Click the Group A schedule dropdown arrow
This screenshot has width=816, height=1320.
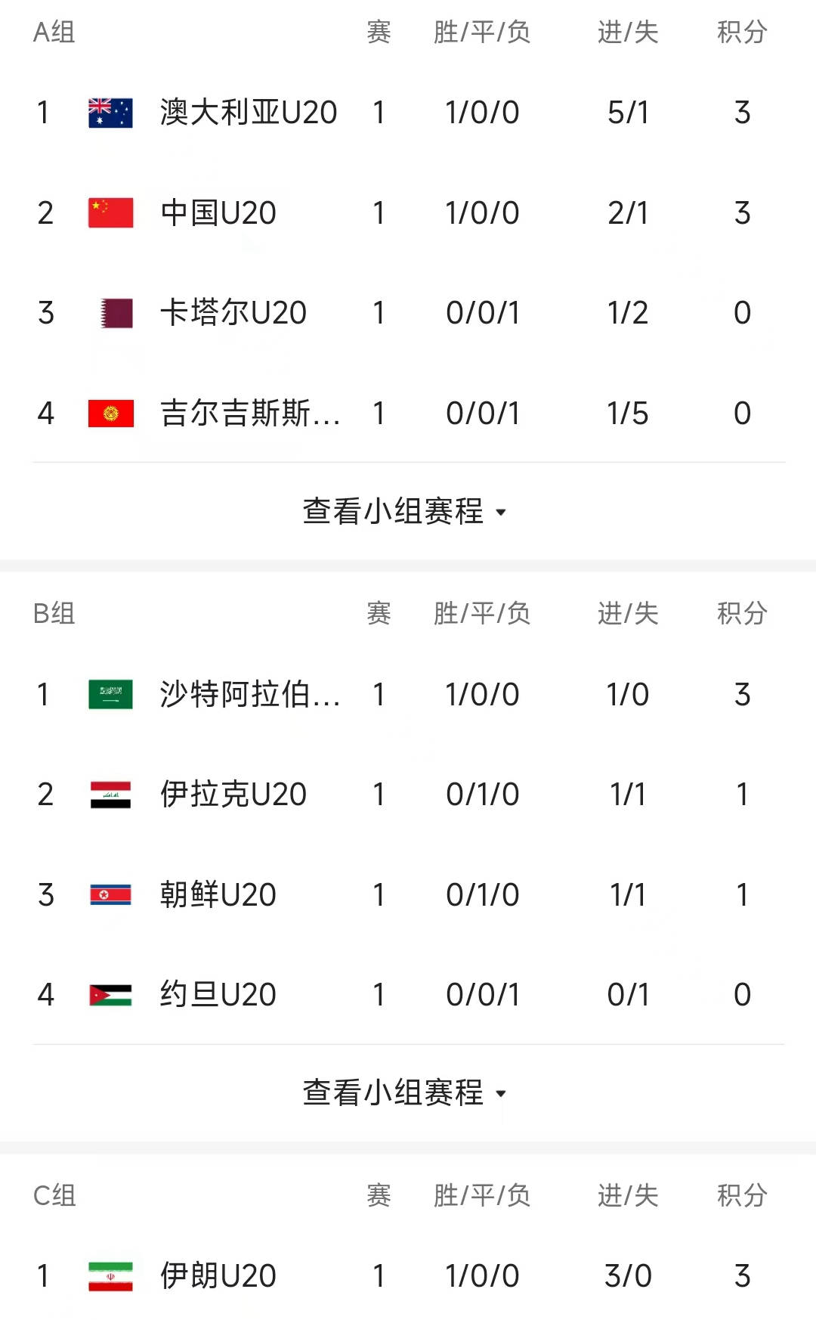500,513
